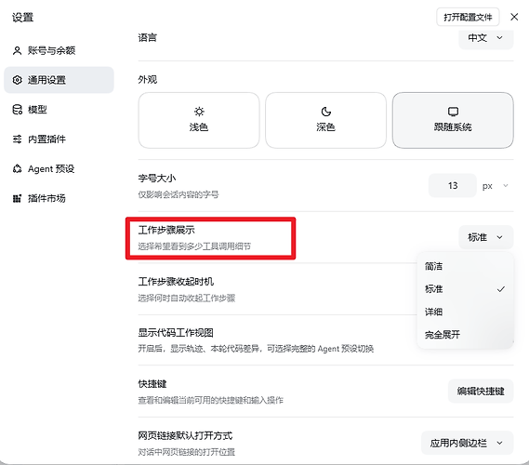Image resolution: width=529 pixels, height=465 pixels.
Task: Click the 工作步骤收起时机 setting label
Action: 176,282
